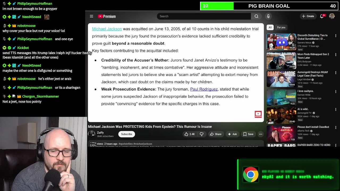Click Need4Sneed's chat emote picture
This screenshot has width=340, height=191.
click(47, 17)
